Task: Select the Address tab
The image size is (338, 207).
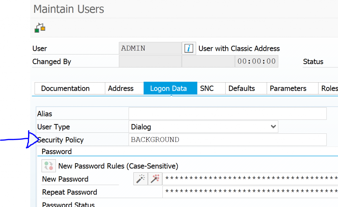Action: [124, 88]
